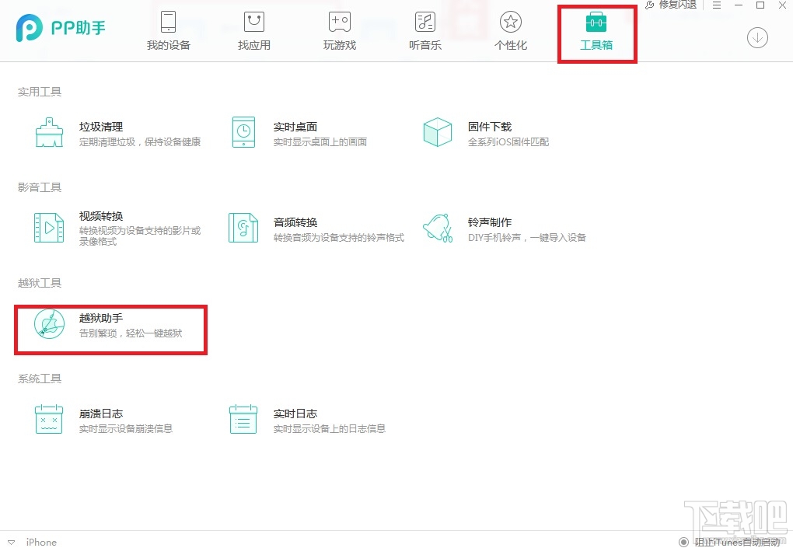Viewport: 793px width, 548px height.
Task: Launch the 铃声制作 ringtone maker whistle icon
Action: 438,228
